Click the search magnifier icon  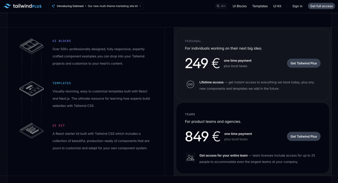point(219,6)
